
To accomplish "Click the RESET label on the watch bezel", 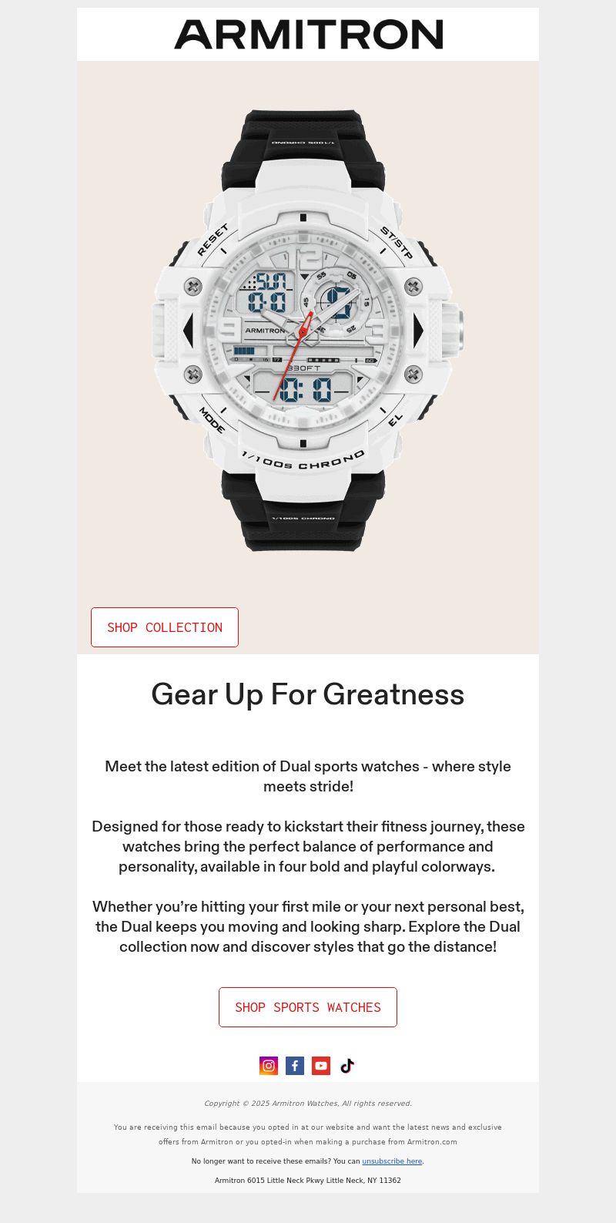I will point(213,240).
